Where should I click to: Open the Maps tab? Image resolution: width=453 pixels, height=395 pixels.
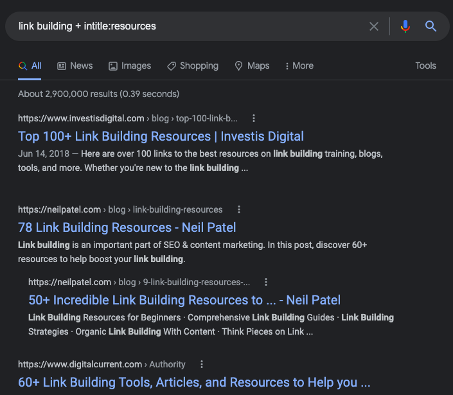click(252, 66)
